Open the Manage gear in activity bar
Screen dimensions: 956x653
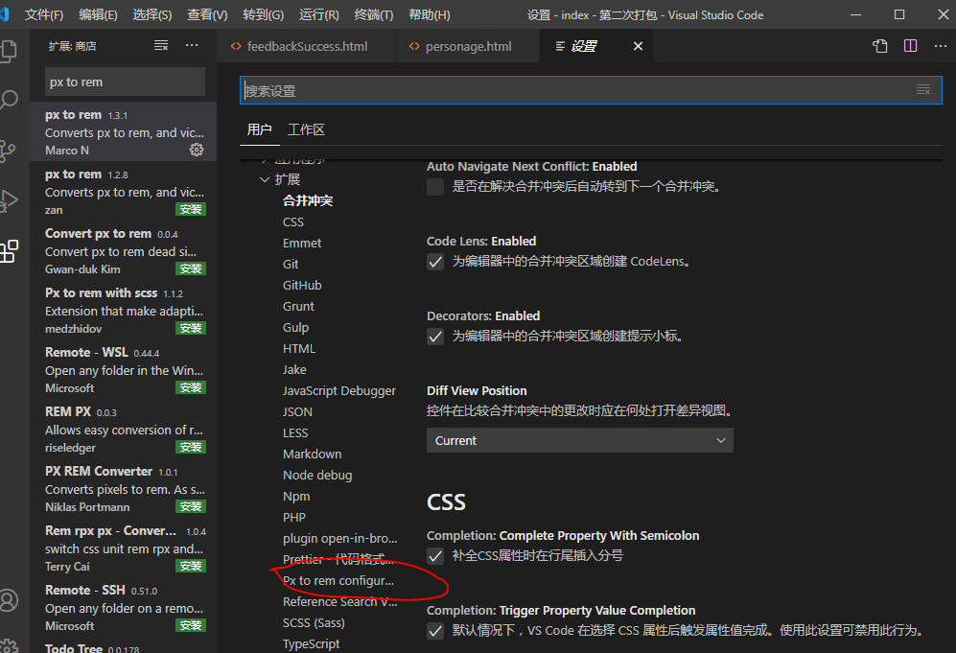pyautogui.click(x=9, y=645)
